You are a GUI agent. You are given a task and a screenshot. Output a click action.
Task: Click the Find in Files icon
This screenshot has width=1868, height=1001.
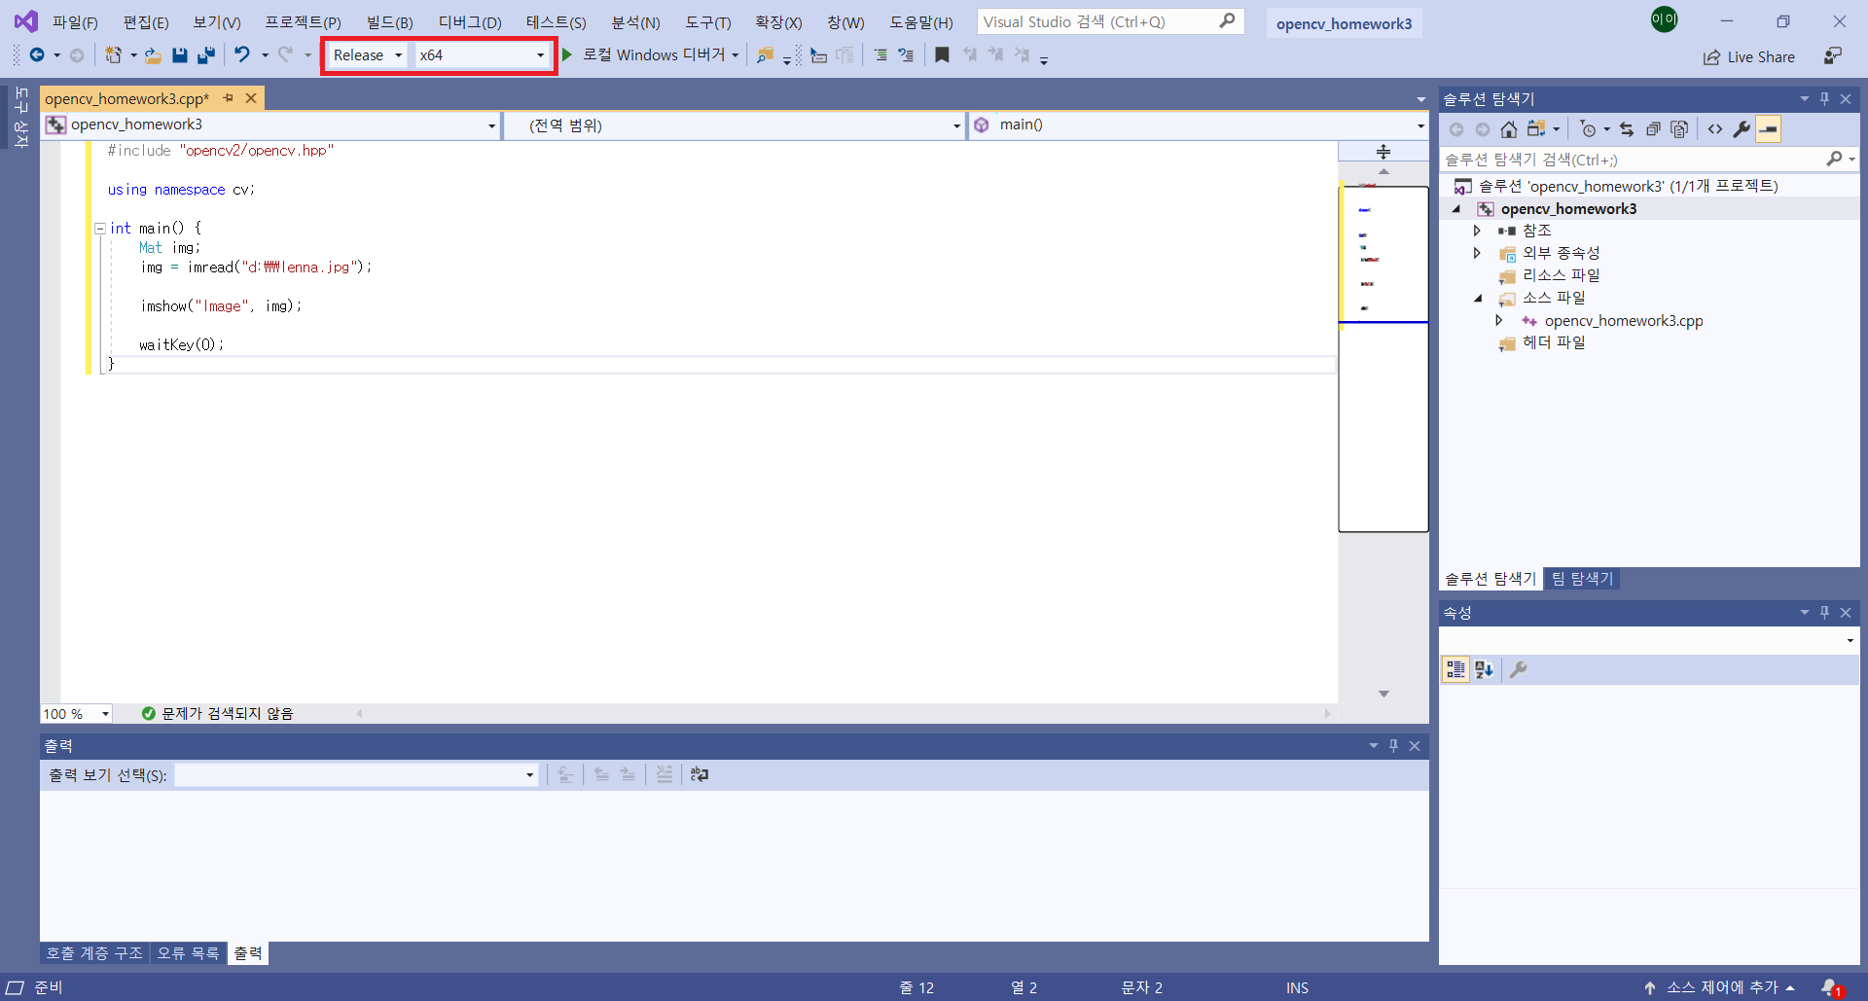click(x=766, y=55)
